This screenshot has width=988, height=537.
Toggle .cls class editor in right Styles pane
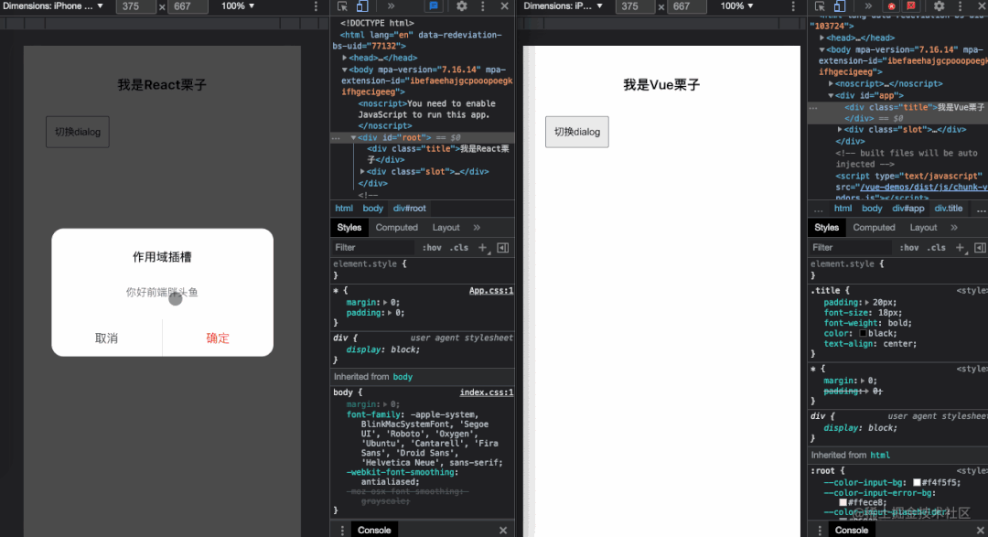937,248
